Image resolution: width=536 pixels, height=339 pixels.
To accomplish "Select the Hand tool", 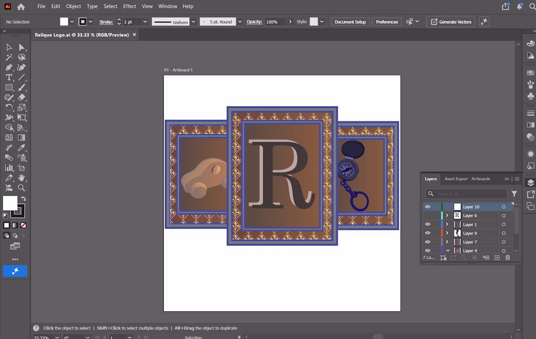I will (x=21, y=178).
